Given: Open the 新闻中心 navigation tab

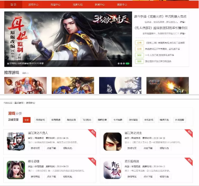Looking at the screenshot, I should point(100,5).
